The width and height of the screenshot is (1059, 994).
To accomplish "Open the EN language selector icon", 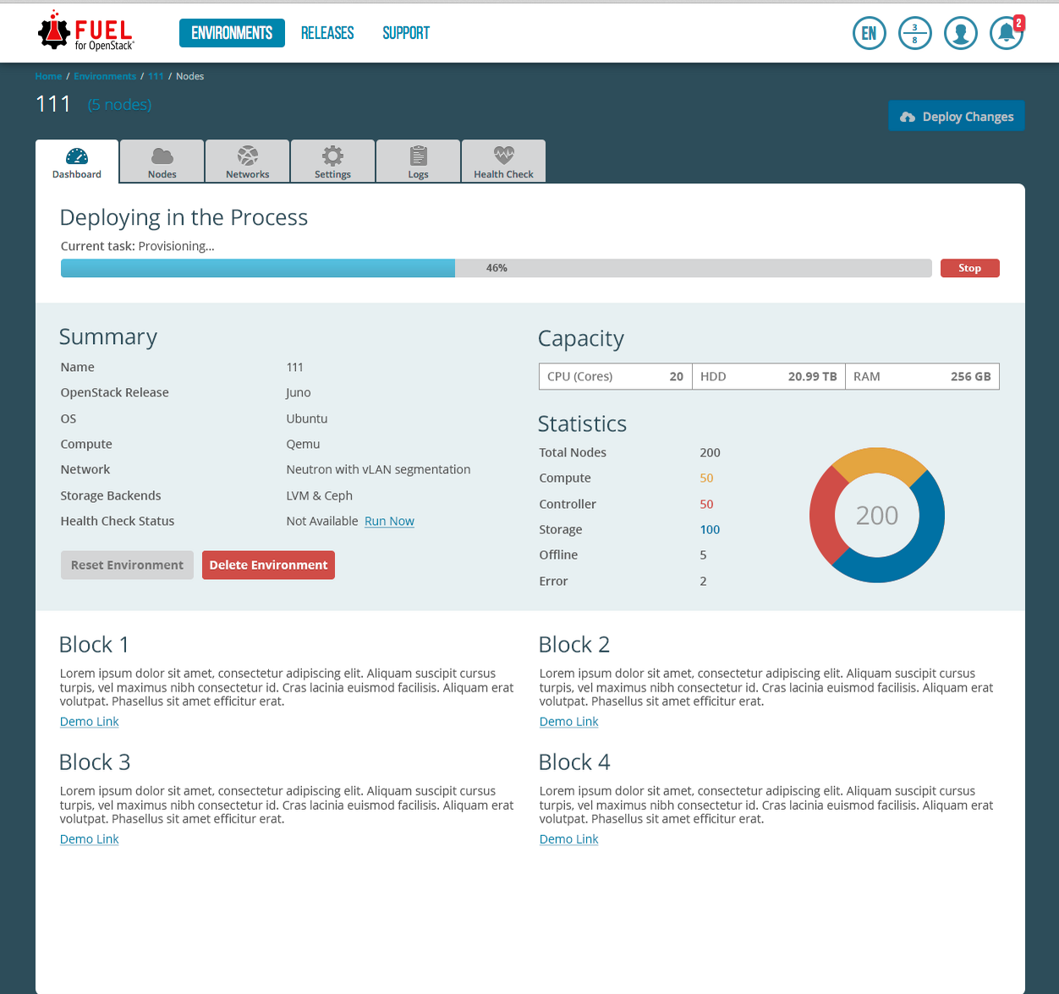I will click(869, 34).
